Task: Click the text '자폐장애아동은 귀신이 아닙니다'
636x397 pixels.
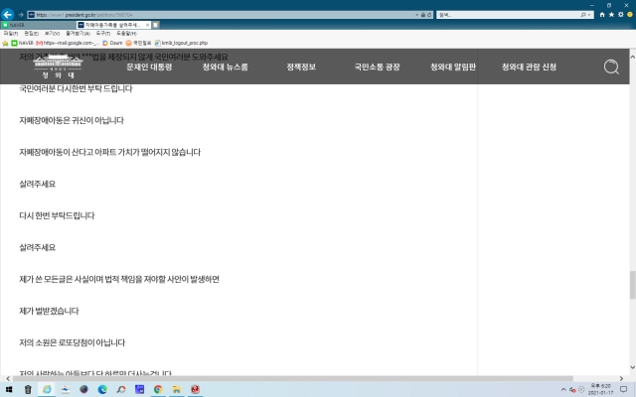Action: pos(72,120)
